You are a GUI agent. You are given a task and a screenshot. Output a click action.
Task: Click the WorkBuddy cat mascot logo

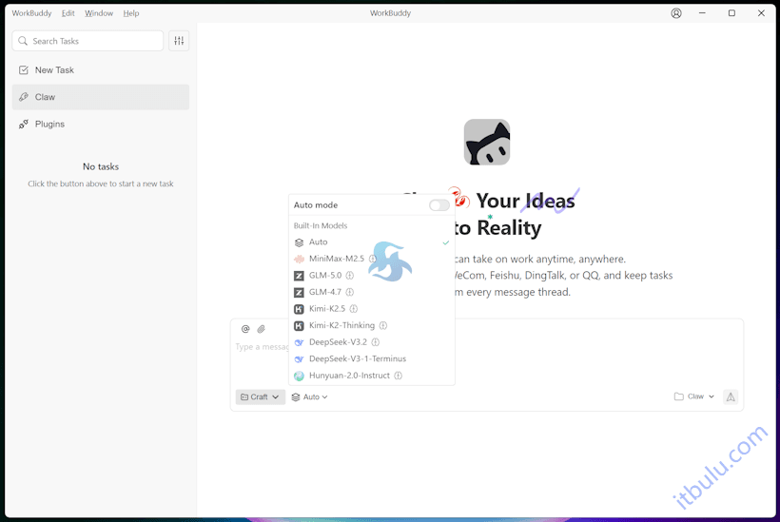coord(487,143)
